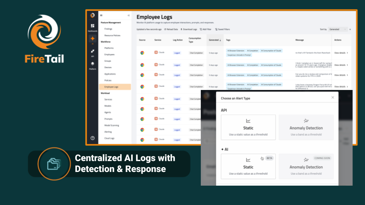Click the large FireTail logo
The image size is (365, 205).
[44, 39]
